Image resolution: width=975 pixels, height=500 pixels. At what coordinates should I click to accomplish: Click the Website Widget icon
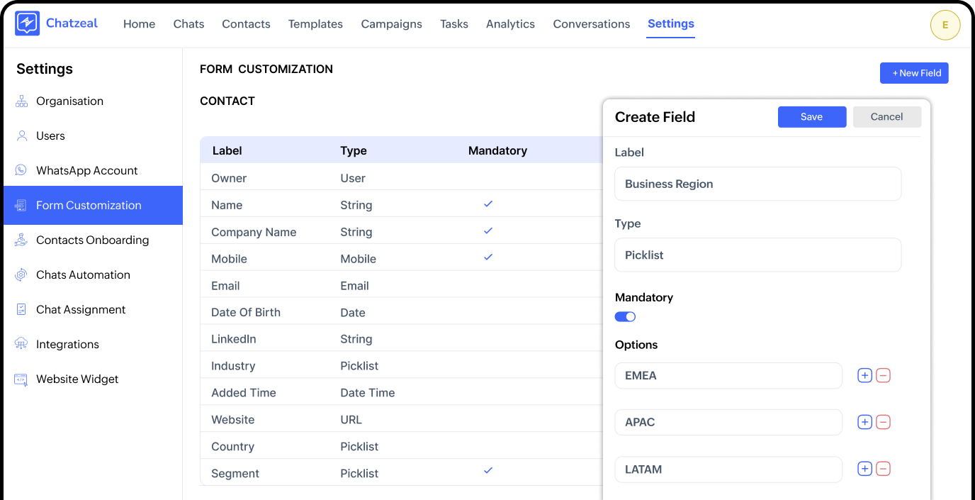tap(21, 379)
